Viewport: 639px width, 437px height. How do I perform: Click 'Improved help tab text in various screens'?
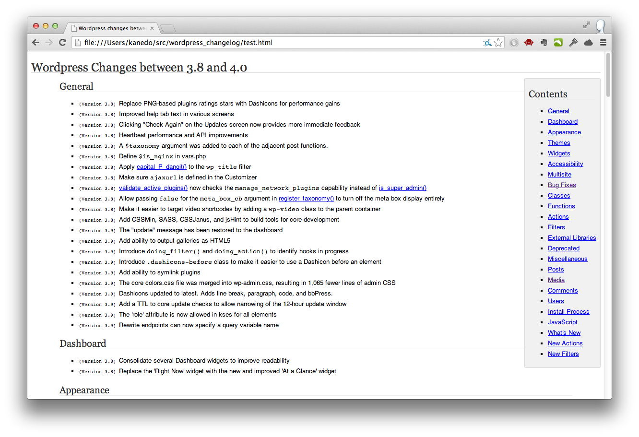[177, 114]
